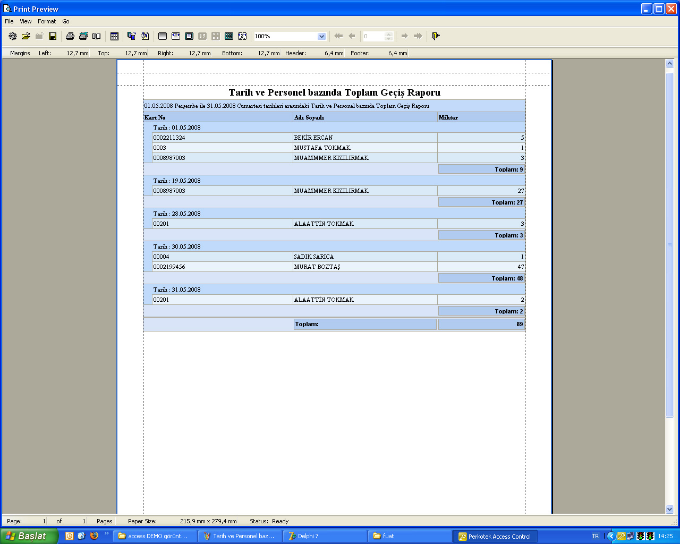Open the Format menu
The image size is (680, 544).
tap(47, 21)
